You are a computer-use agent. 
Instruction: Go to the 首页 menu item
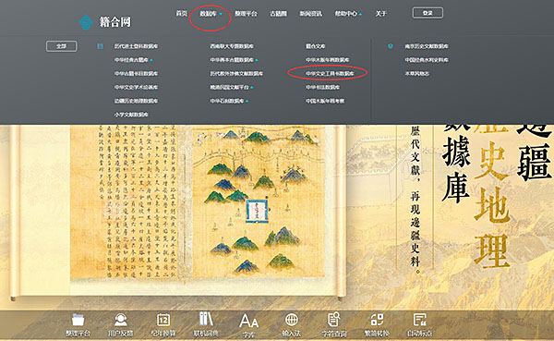tap(182, 14)
